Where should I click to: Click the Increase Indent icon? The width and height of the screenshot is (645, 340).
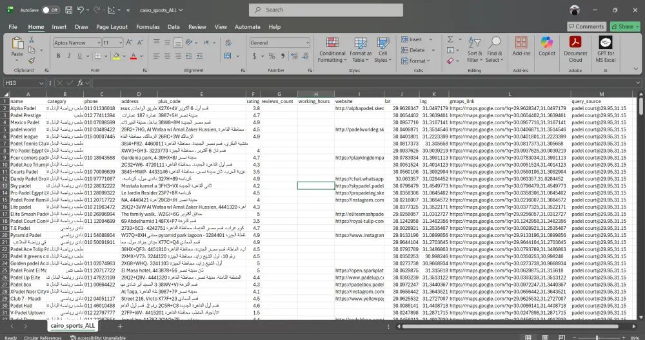click(199, 56)
